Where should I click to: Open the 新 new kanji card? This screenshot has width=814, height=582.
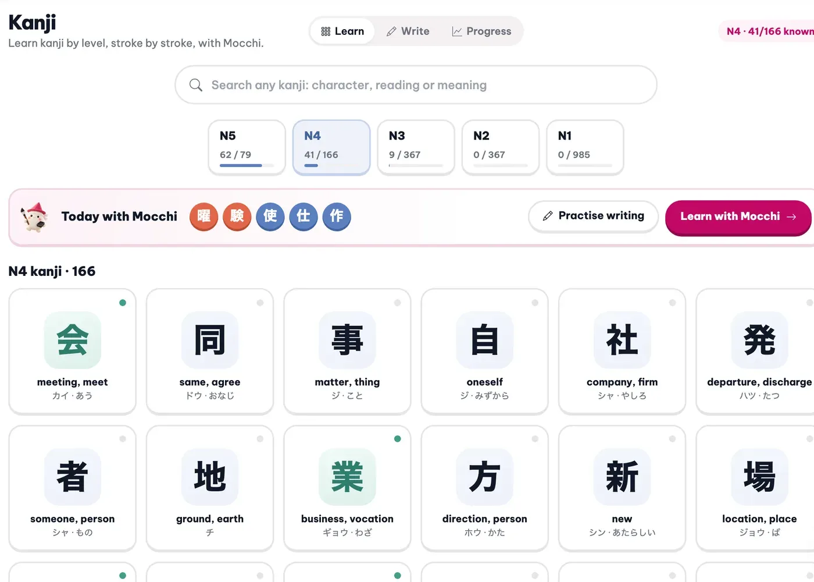[x=622, y=488]
